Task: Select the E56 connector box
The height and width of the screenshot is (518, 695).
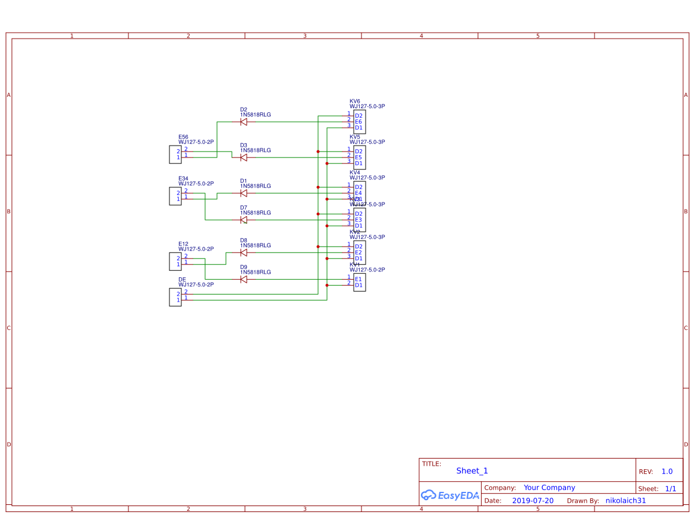Action: click(175, 154)
